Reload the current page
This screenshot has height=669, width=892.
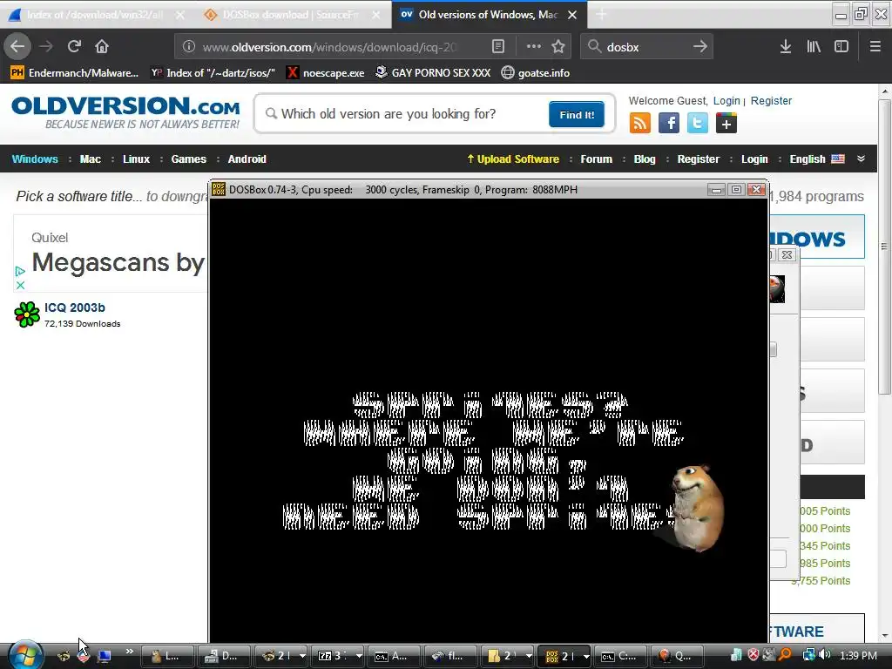(74, 47)
